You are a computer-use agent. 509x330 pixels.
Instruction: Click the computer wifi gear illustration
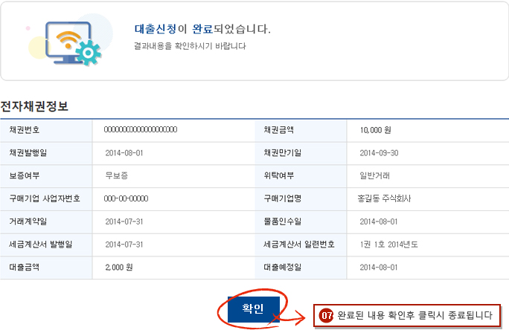pos(69,41)
